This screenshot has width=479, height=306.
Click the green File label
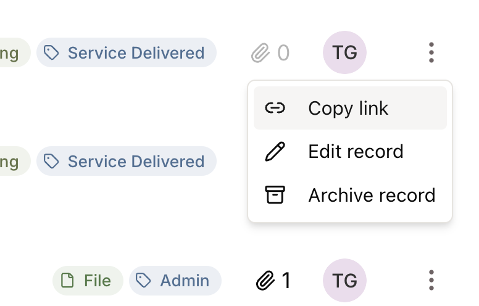click(88, 281)
